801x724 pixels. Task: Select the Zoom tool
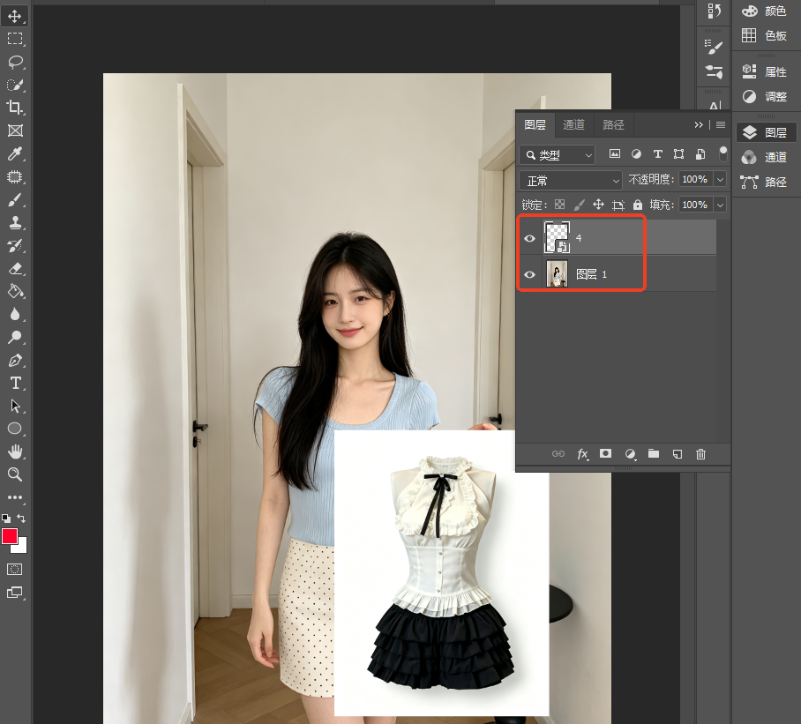point(15,474)
